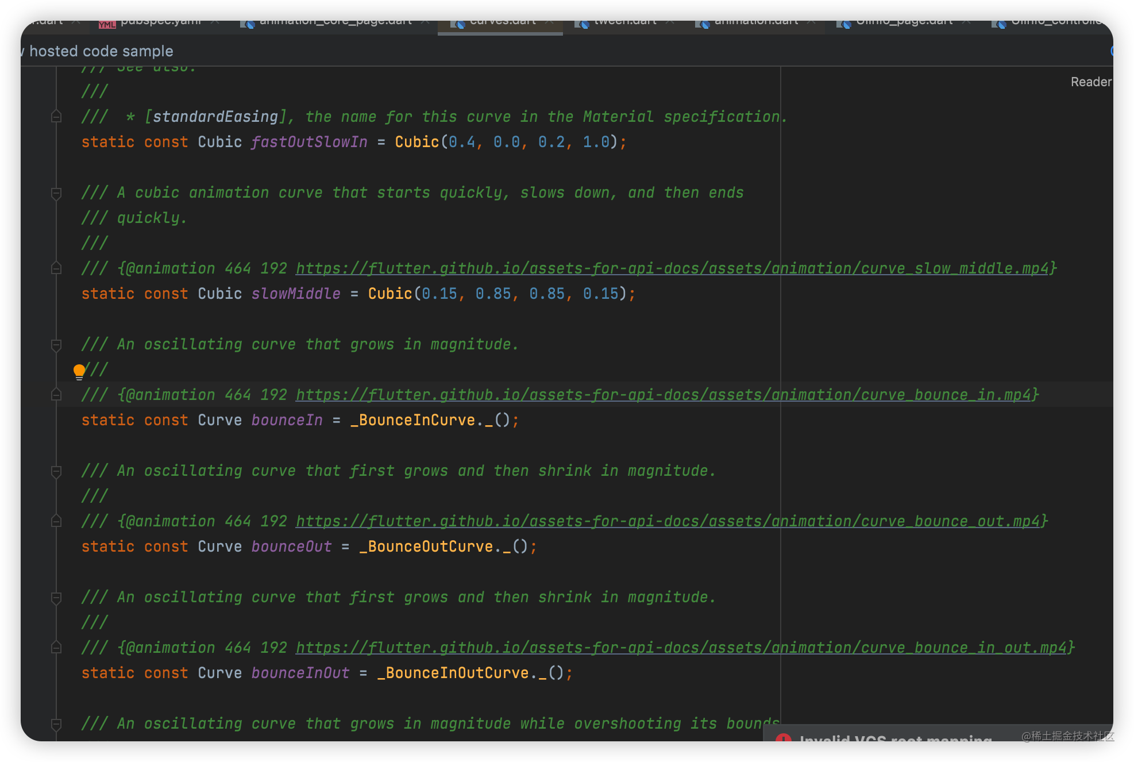Click the fastOutSlowIn identifier

[309, 142]
